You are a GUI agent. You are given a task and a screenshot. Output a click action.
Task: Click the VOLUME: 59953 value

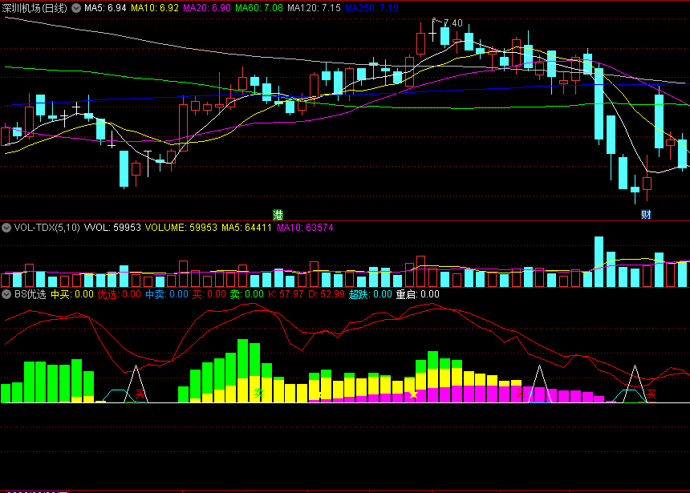181,228
